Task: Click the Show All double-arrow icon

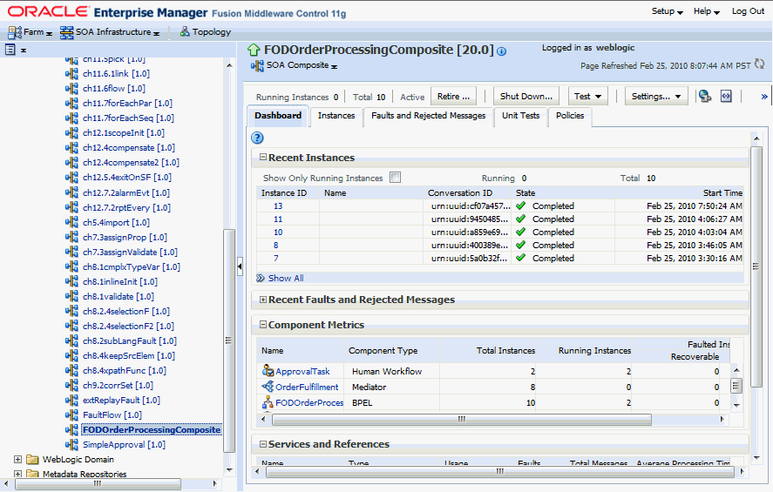Action: [261, 279]
